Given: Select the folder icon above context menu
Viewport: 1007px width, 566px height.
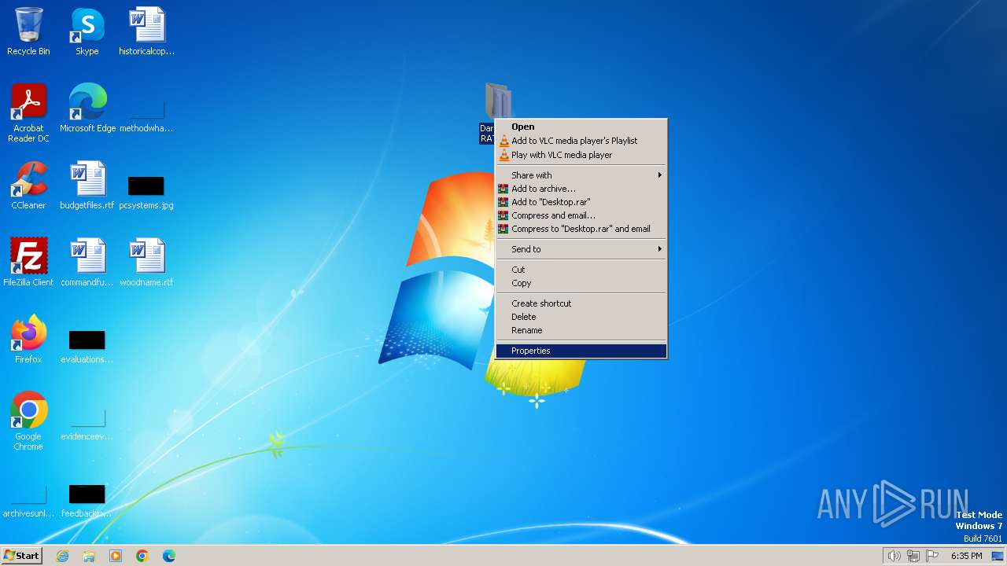Looking at the screenshot, I should point(498,101).
